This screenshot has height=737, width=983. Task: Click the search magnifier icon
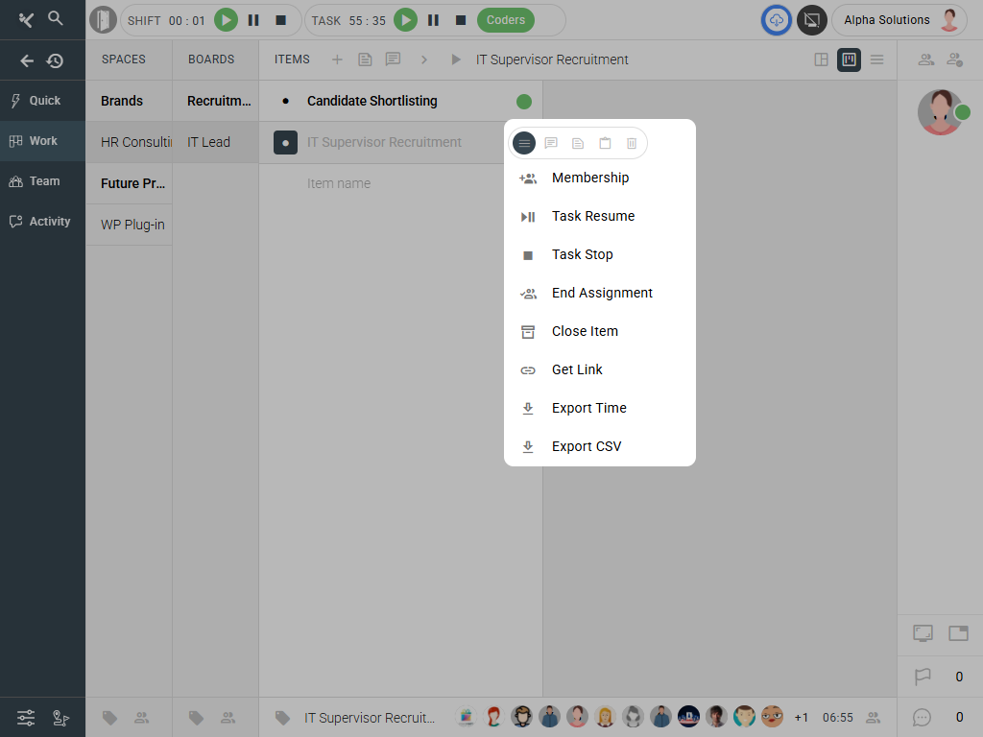point(56,18)
